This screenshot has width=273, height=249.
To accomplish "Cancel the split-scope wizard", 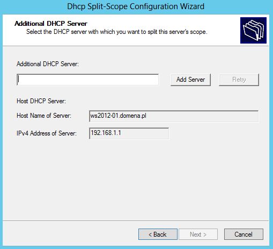I will point(244,234).
